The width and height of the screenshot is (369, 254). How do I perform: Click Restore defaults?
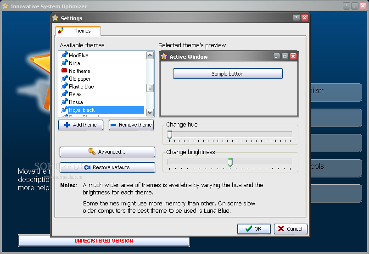[107, 167]
